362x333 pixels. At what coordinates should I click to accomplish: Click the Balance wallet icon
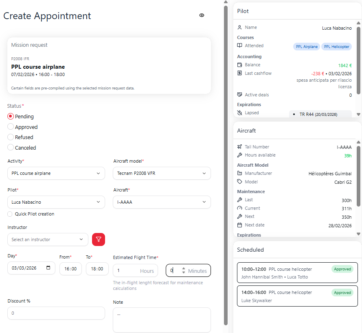pos(240,65)
